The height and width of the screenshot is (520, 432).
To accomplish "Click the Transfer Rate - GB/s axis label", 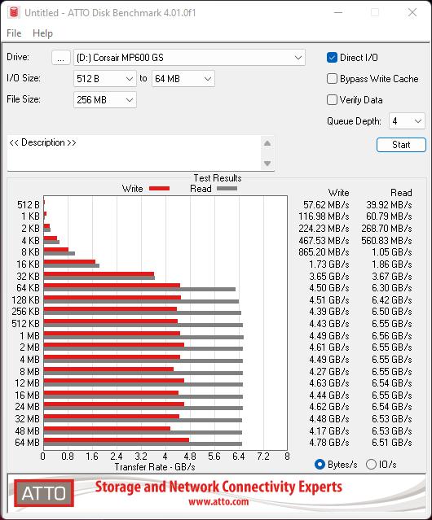I will (x=155, y=467).
